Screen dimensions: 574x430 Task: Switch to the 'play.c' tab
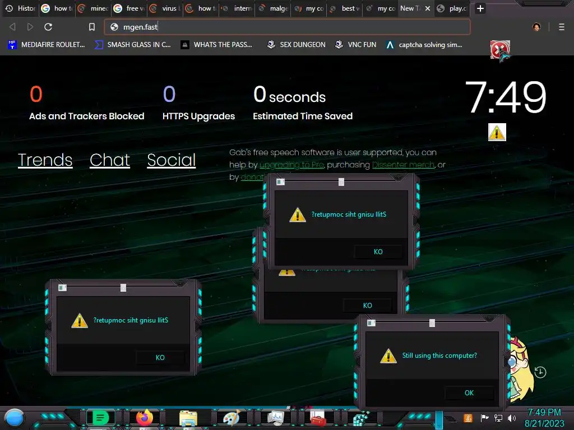[452, 8]
